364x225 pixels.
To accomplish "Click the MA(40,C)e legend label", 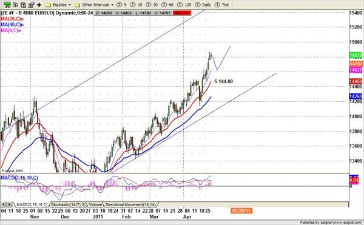I will [x=12, y=25].
